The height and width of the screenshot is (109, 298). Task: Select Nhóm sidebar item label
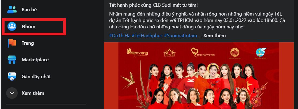click(28, 27)
